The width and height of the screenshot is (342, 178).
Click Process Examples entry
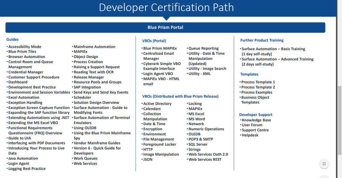click(x=257, y=92)
